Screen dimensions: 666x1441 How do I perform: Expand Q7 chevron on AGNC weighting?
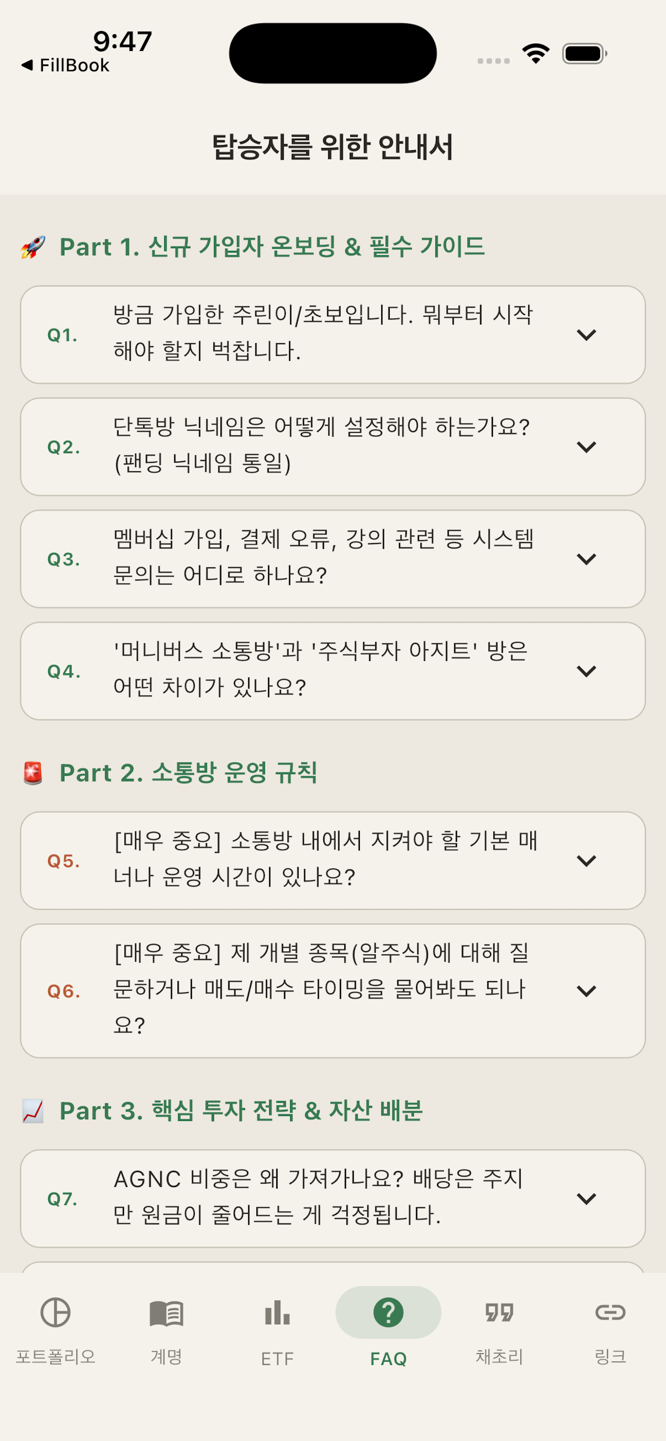pos(586,1199)
